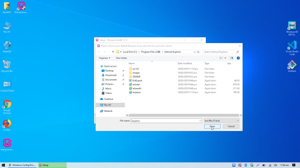The height and width of the screenshot is (168, 300).
Task: Open the Windows Security shield tray icon
Action: [252, 165]
